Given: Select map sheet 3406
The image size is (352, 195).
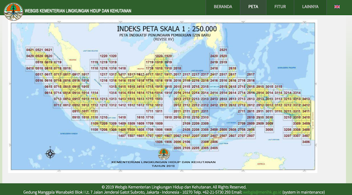Looking at the screenshot, I should [306, 142].
